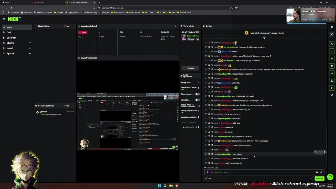
Task: Open Windows Start button on taskbar
Action: 159,186
